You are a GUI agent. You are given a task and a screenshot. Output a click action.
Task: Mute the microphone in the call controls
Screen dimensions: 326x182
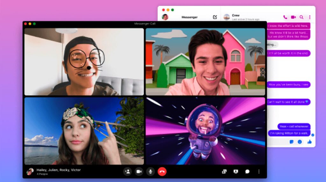[150, 171]
